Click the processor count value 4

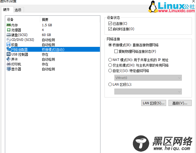(43, 30)
